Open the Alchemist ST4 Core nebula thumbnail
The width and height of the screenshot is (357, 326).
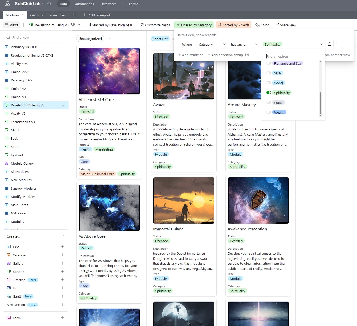point(109,71)
